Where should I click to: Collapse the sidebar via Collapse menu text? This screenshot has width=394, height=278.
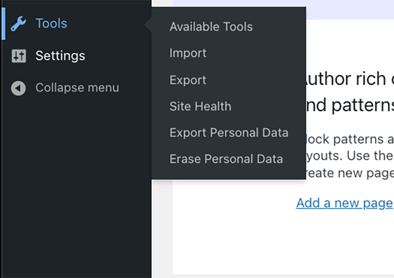point(77,88)
